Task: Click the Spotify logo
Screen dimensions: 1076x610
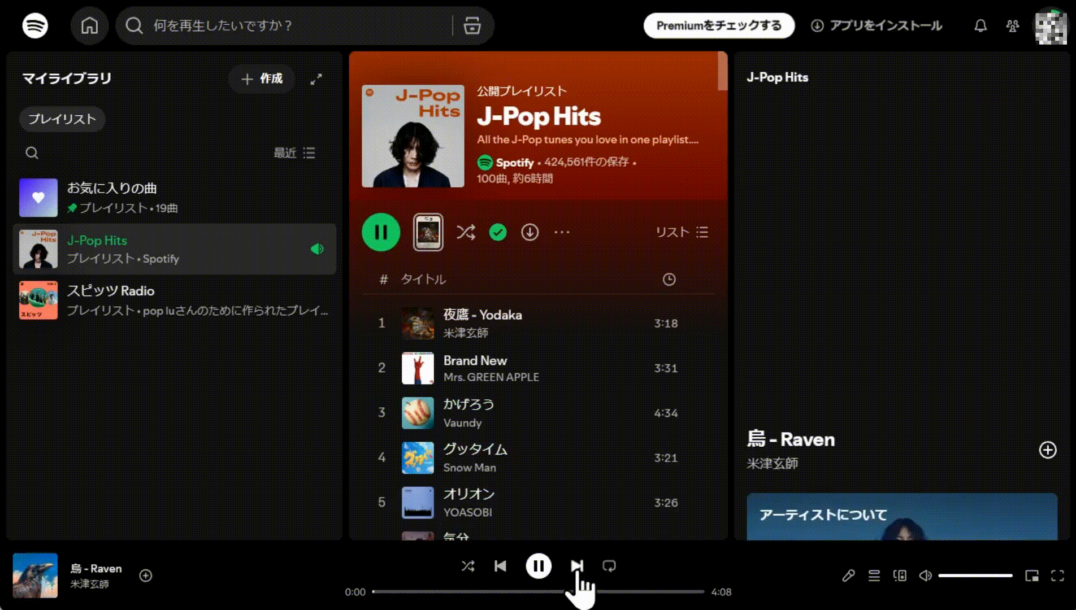Action: point(35,25)
